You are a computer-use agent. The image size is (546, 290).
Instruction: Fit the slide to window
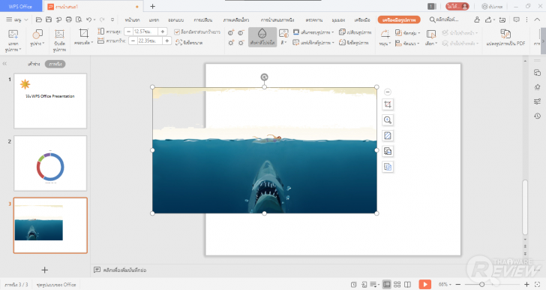[537, 285]
